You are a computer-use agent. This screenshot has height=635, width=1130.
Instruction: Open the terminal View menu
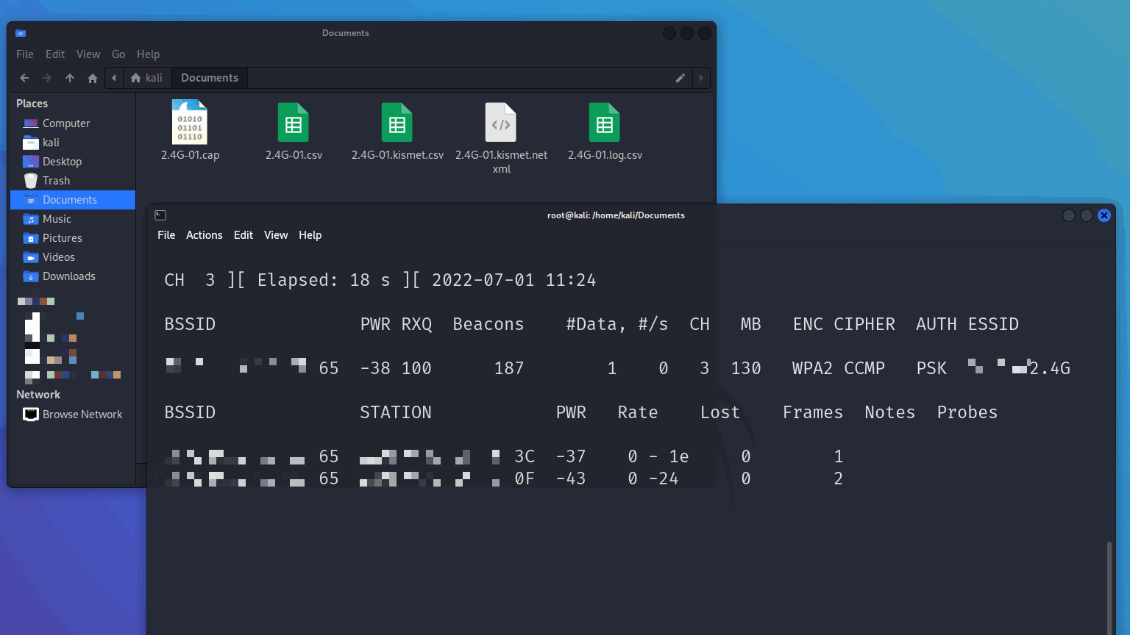pos(276,235)
